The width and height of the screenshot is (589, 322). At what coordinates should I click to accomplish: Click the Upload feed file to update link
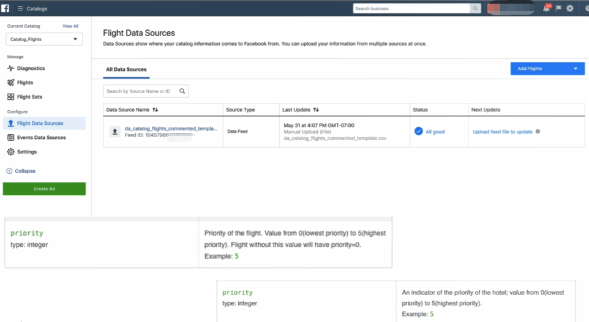point(503,132)
